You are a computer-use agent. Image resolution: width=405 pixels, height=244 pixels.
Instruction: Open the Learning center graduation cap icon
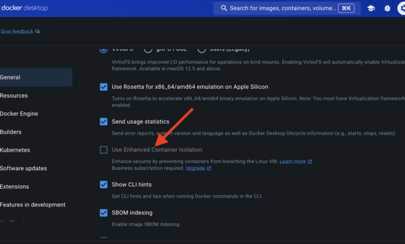click(x=371, y=8)
